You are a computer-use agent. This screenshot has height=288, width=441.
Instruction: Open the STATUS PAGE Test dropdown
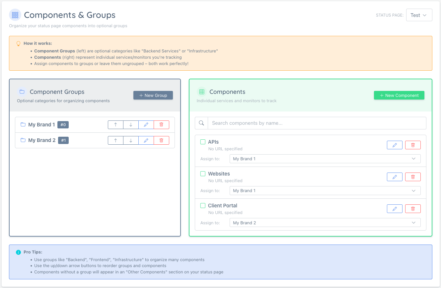[419, 15]
